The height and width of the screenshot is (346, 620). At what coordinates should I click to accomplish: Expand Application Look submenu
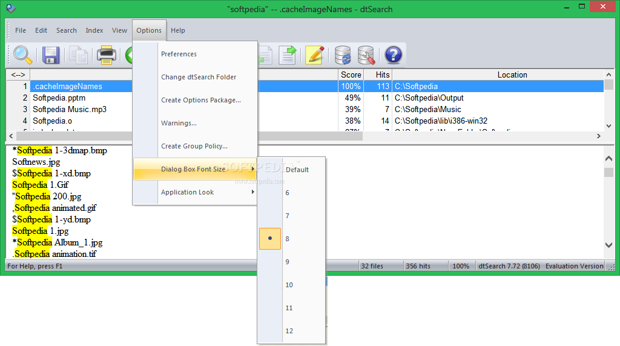(196, 192)
